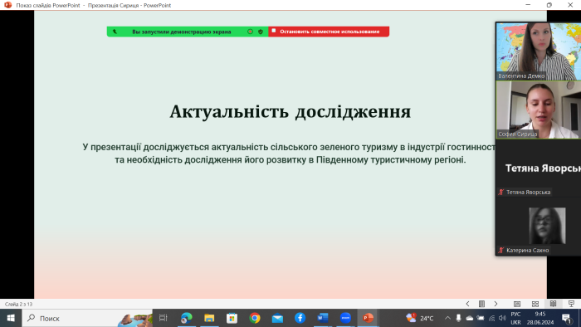Open Microsoft Edge from the taskbar
The height and width of the screenshot is (327, 581).
pyautogui.click(x=187, y=318)
